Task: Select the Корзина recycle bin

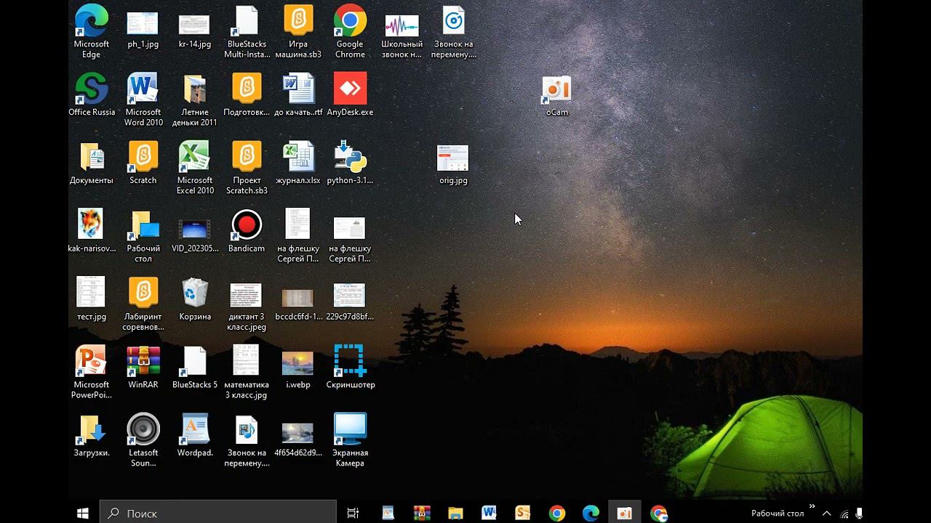Action: click(195, 300)
